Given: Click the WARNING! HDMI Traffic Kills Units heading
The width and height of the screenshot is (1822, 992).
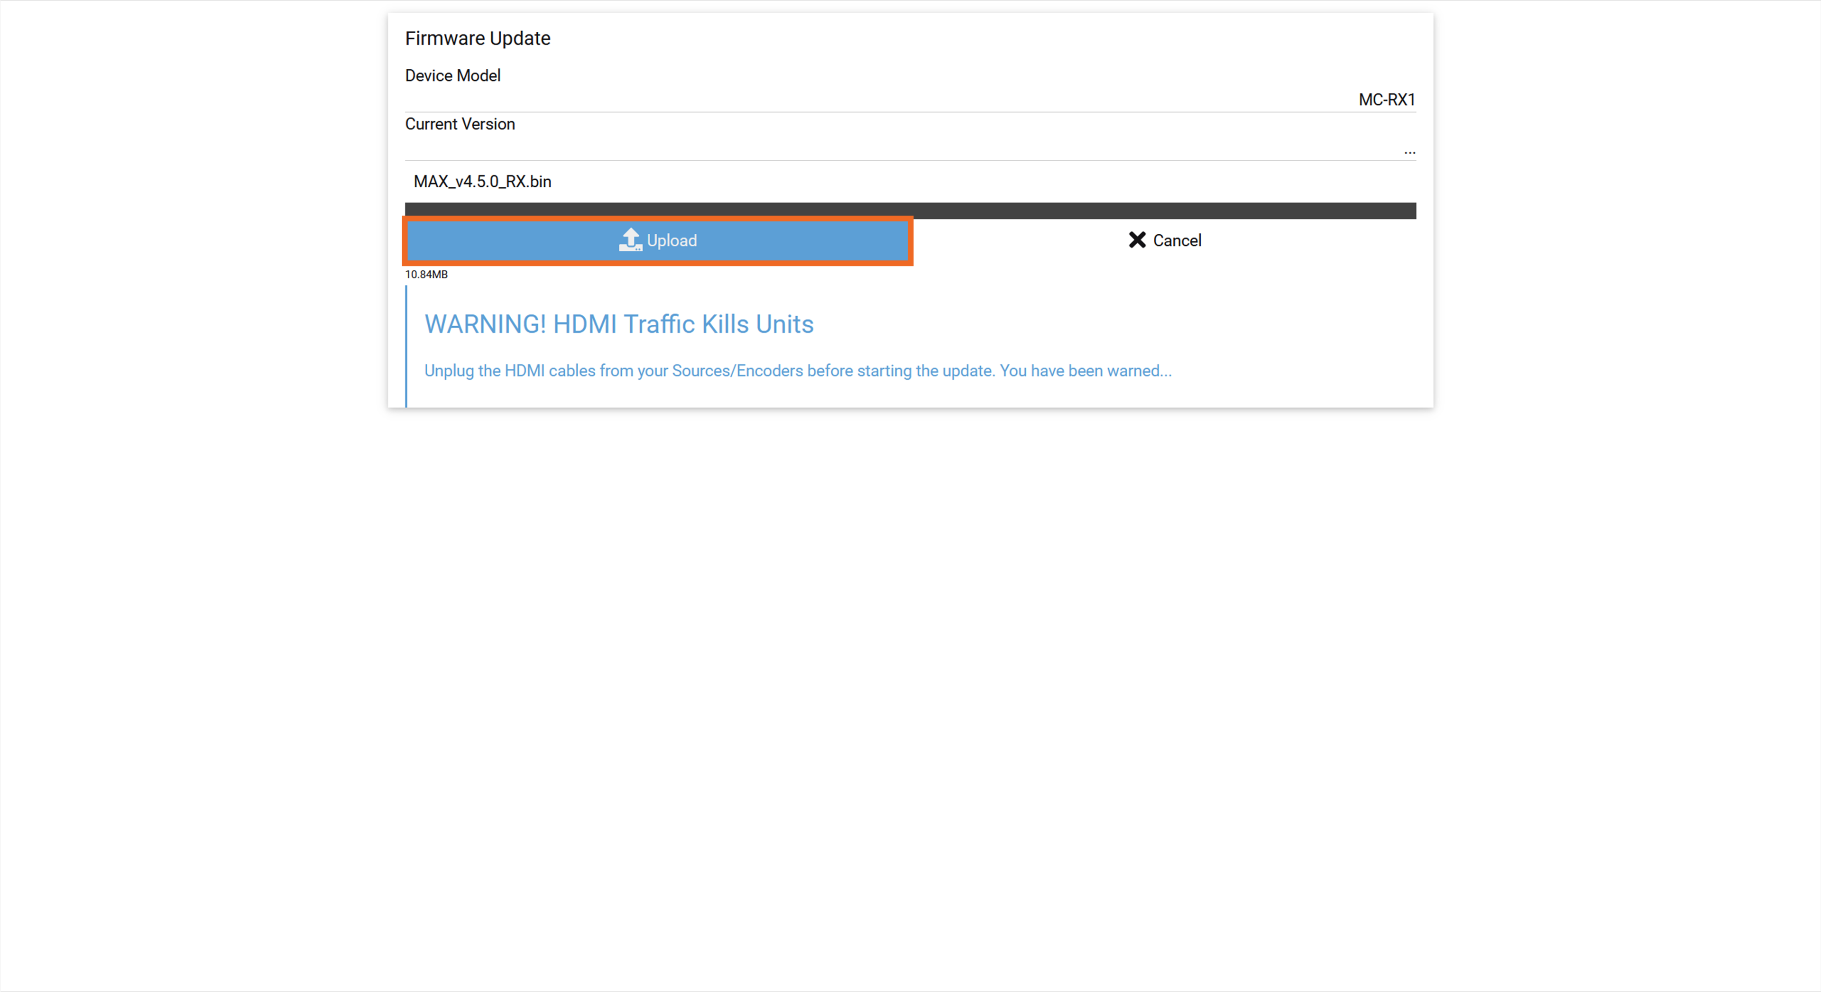Looking at the screenshot, I should click(619, 324).
